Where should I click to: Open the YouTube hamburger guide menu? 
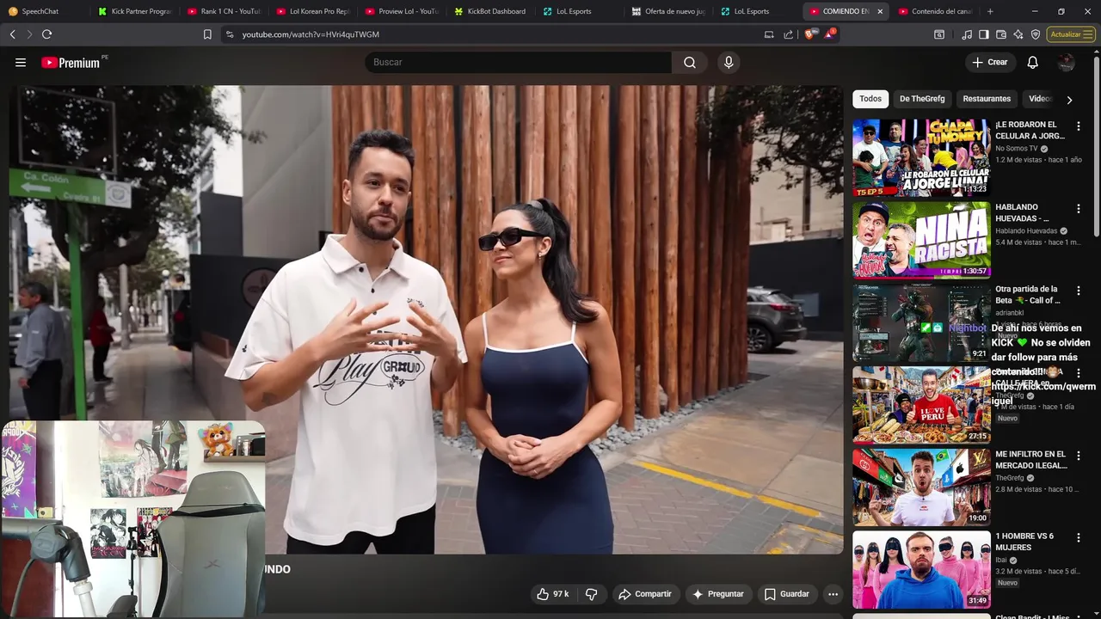coord(21,63)
